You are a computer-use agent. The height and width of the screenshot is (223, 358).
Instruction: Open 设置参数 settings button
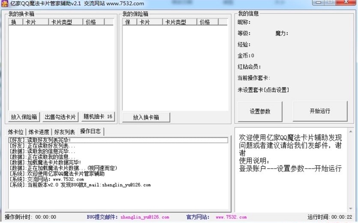(x=260, y=111)
